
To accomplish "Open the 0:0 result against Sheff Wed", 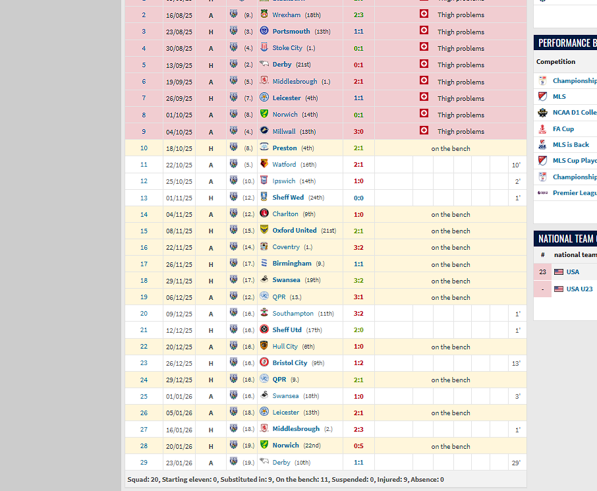I will (x=358, y=198).
